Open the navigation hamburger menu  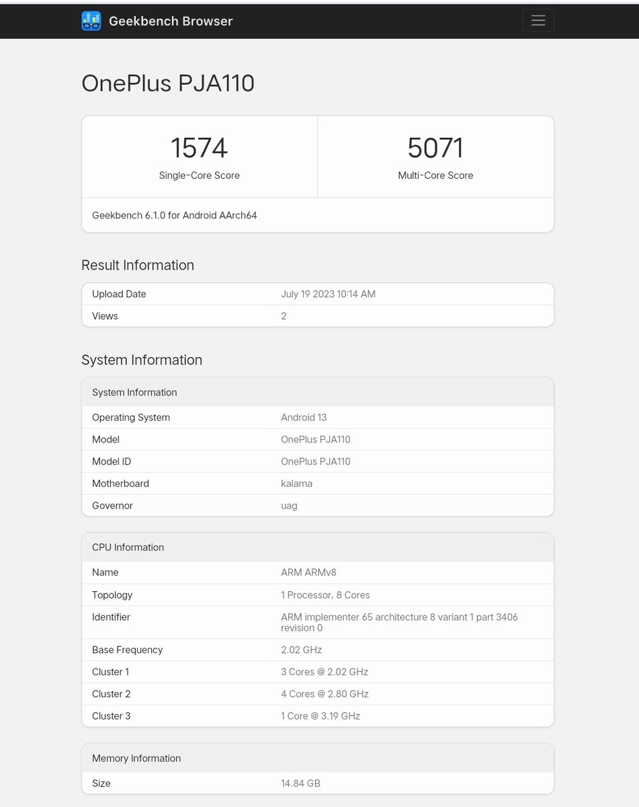(x=538, y=20)
